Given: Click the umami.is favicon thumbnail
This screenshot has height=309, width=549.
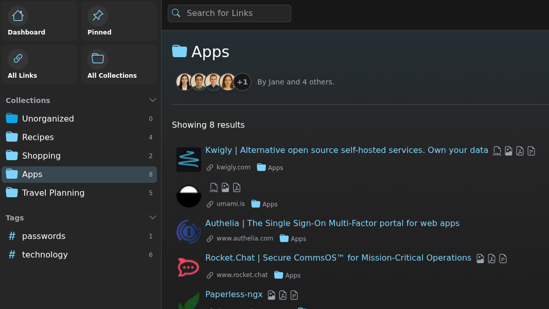Looking at the screenshot, I should click(x=189, y=196).
